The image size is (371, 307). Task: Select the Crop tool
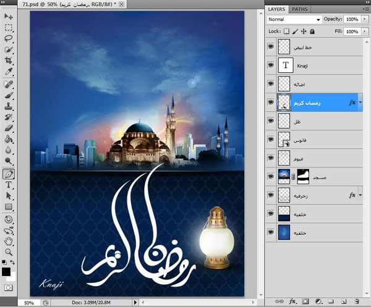pos(9,61)
